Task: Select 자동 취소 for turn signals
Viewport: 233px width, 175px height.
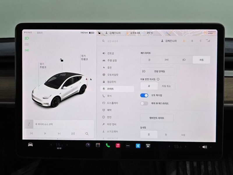Action: coord(166,86)
